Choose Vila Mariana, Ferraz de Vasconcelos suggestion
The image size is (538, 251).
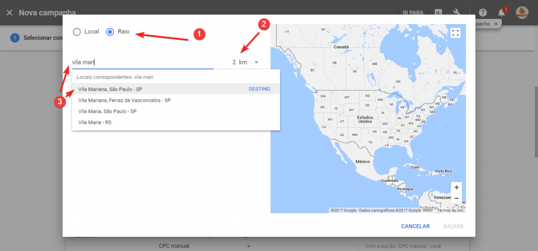(125, 100)
